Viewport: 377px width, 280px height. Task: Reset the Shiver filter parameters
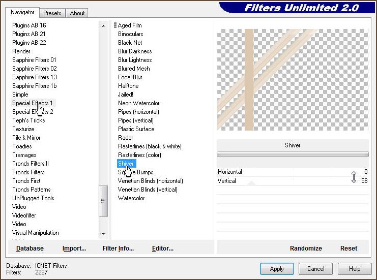coord(349,248)
